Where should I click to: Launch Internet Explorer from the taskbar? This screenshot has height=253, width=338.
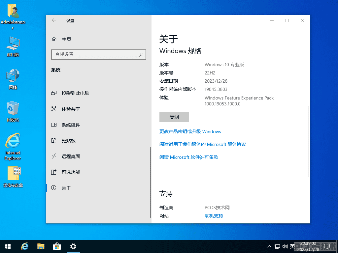point(25,246)
